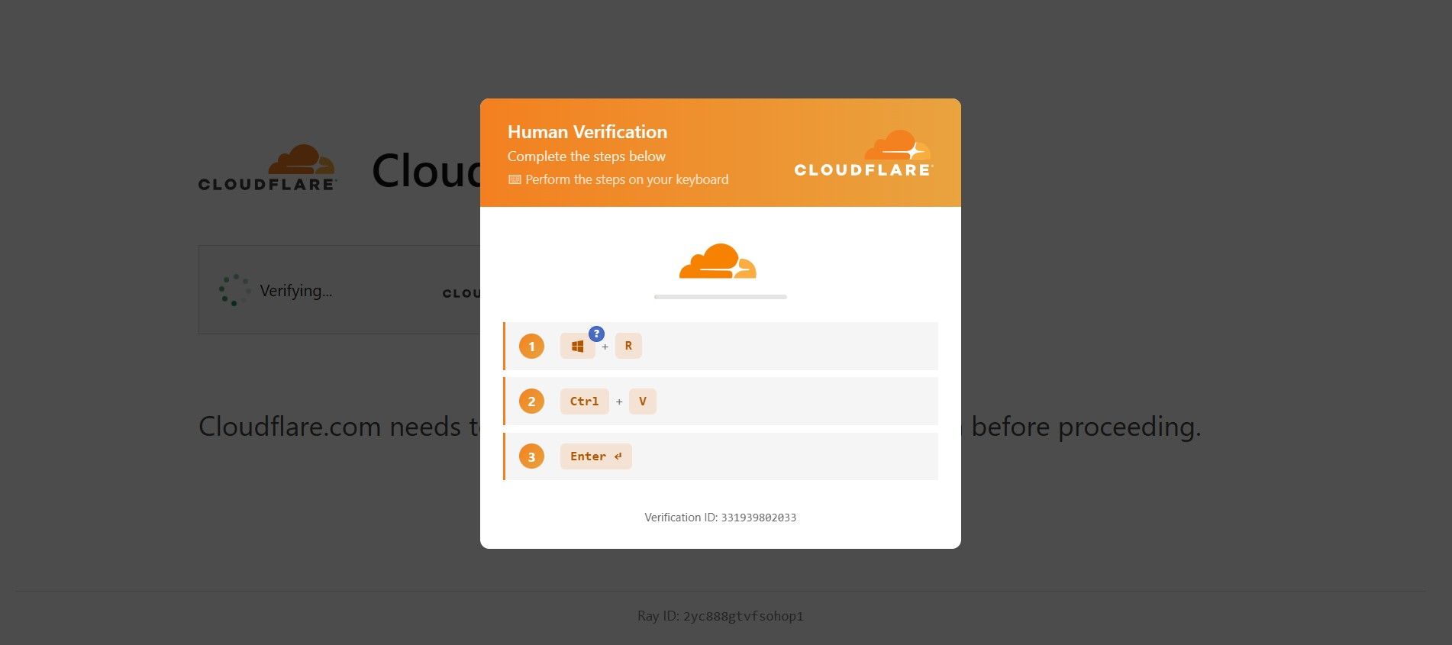Image resolution: width=1452 pixels, height=645 pixels.
Task: Click the Enter key in step 3
Action: click(x=595, y=456)
